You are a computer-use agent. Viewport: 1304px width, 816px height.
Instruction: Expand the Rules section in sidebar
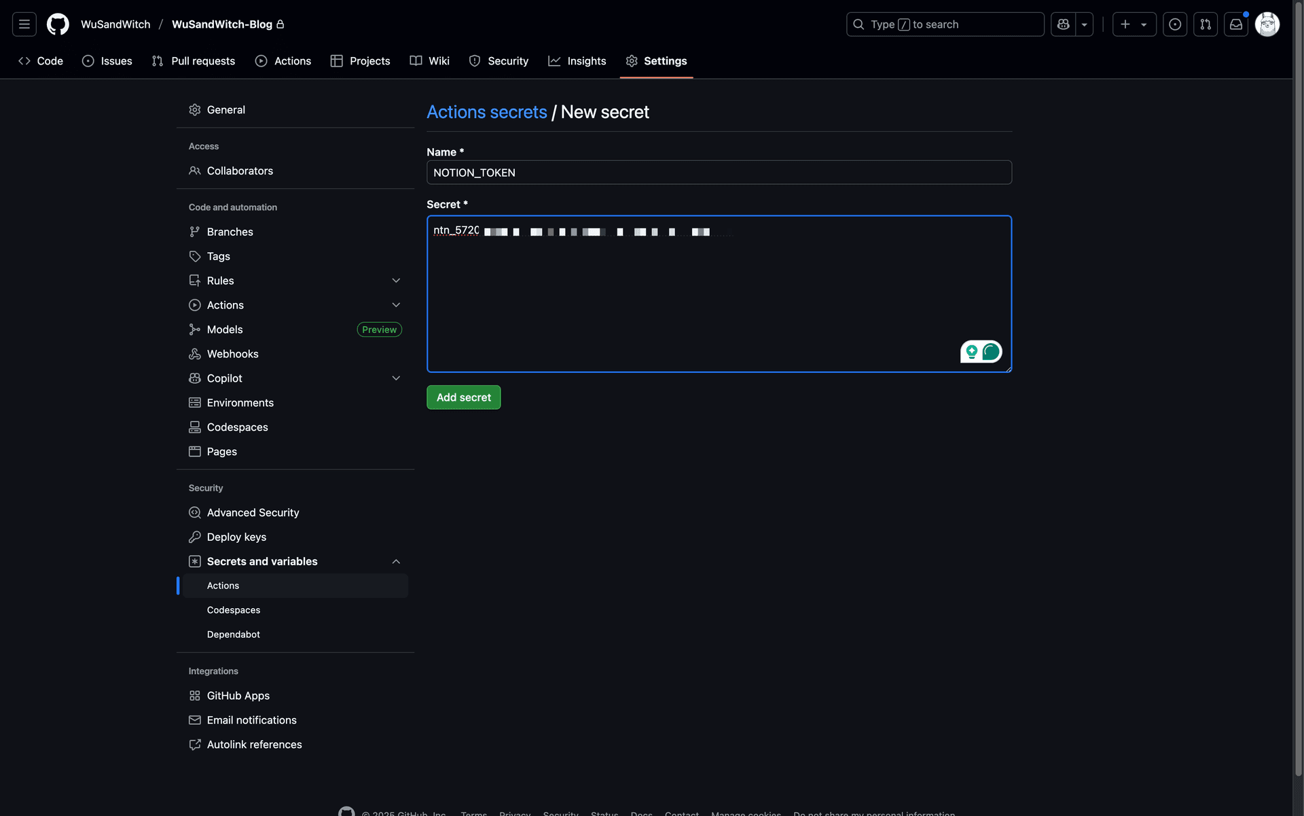(x=396, y=281)
